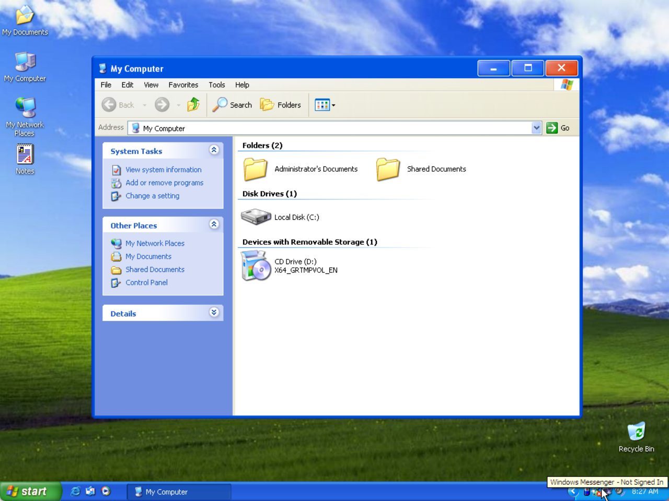Minimize the My Computer window
Screen dimensions: 669x501
(493, 68)
